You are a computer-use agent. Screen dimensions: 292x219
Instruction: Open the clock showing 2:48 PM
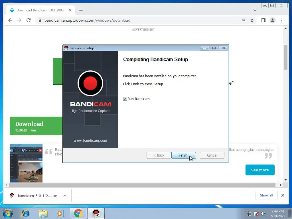click(x=277, y=214)
